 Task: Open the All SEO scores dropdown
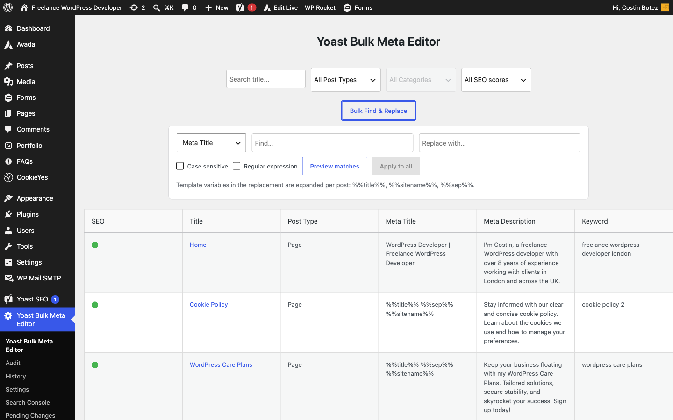pos(496,80)
